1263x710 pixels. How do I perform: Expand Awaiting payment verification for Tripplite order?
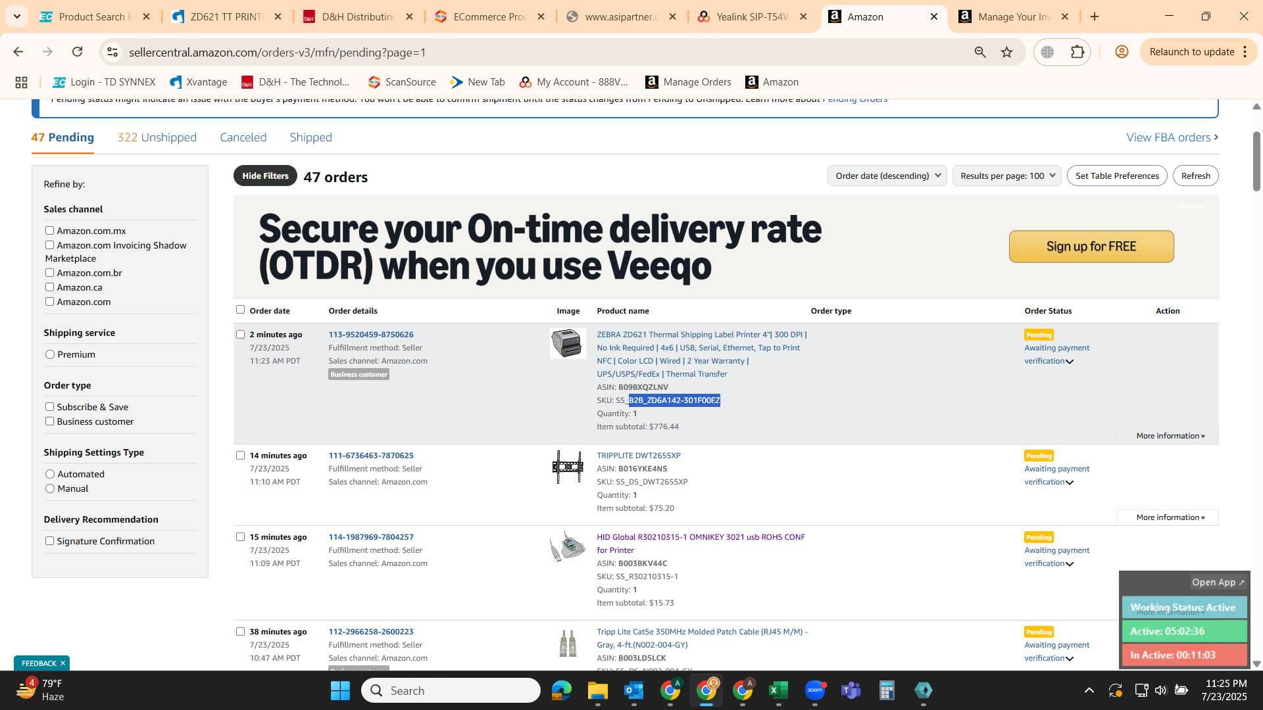point(1070,483)
